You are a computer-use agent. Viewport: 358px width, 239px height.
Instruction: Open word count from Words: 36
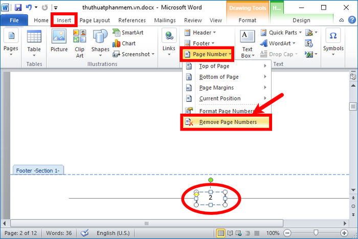(59, 233)
